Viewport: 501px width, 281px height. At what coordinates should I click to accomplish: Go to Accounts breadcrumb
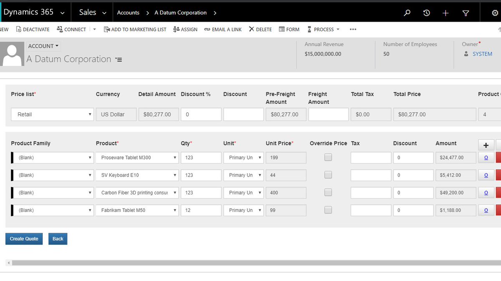tap(128, 12)
